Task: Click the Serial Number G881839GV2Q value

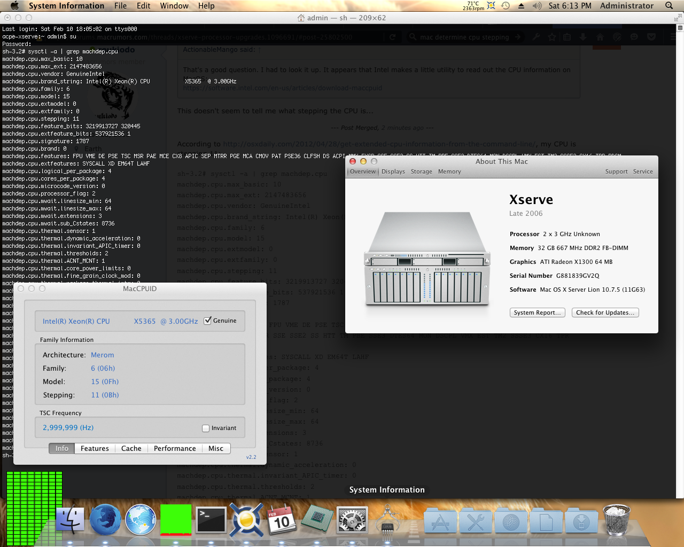Action: [x=578, y=276]
